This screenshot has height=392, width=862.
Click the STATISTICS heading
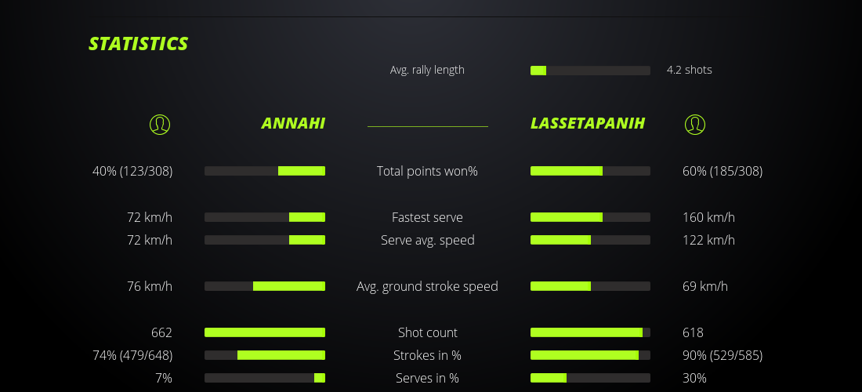click(x=139, y=44)
